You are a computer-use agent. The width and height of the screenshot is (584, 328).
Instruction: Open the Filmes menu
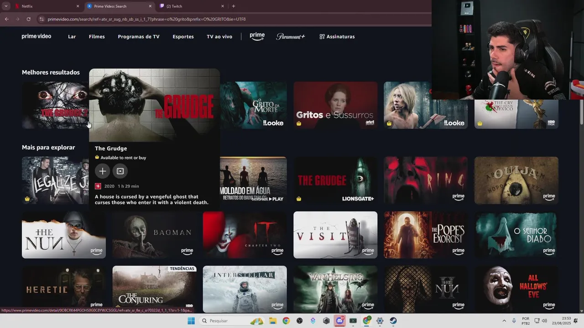tap(97, 36)
